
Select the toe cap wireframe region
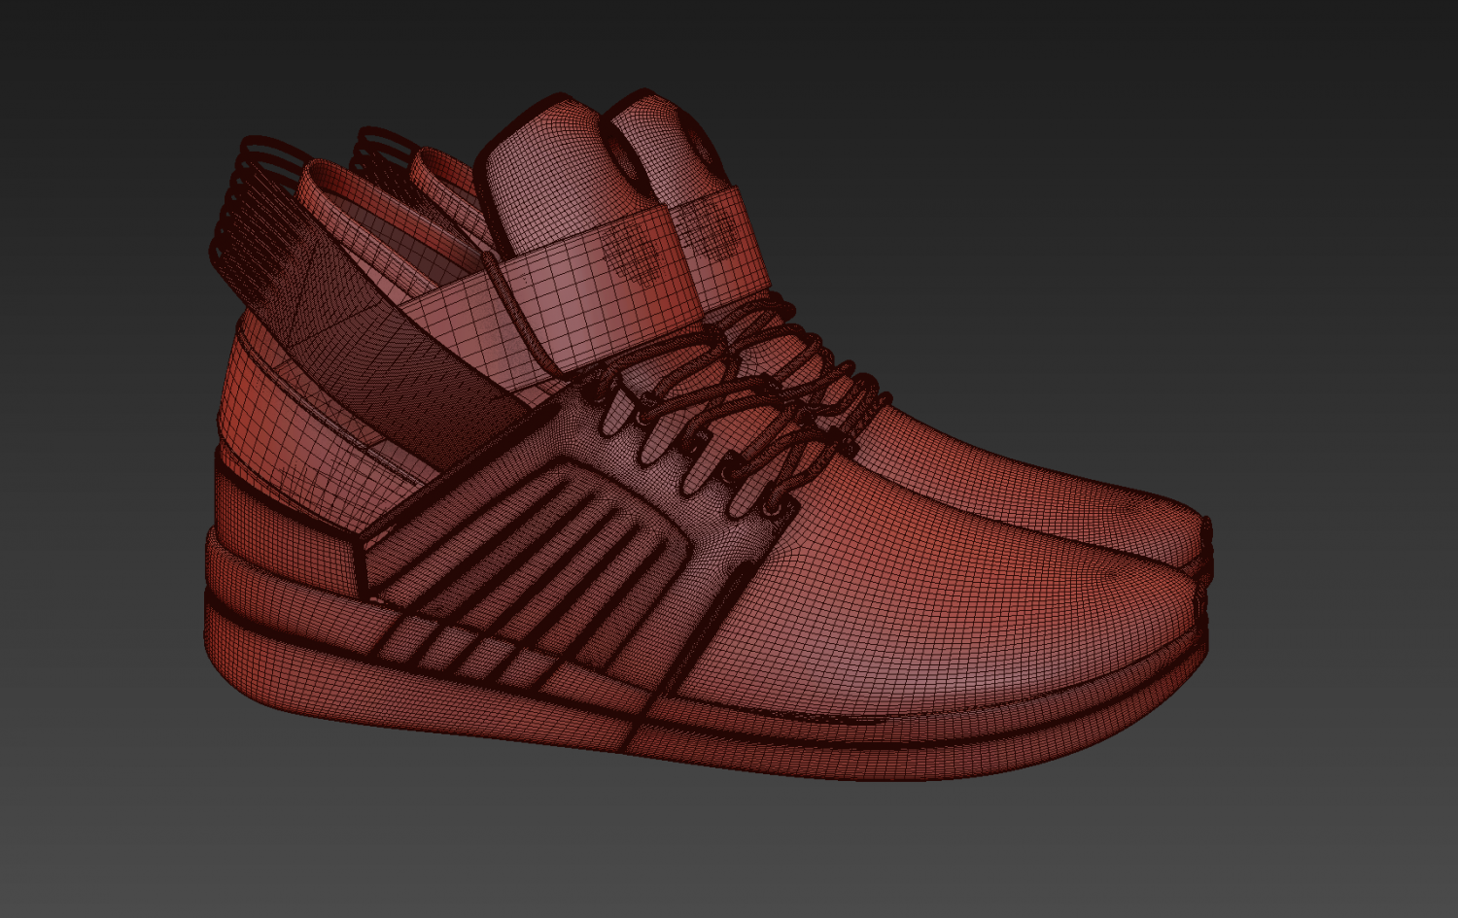(1118, 544)
